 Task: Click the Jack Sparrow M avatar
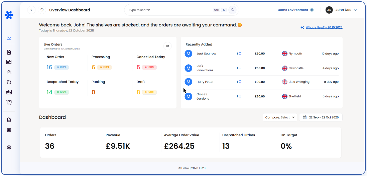pyautogui.click(x=189, y=54)
